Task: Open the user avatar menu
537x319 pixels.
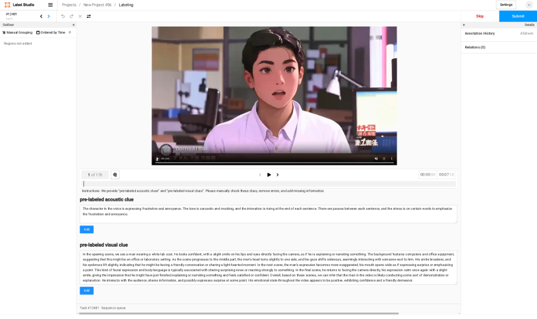Action: click(x=529, y=5)
